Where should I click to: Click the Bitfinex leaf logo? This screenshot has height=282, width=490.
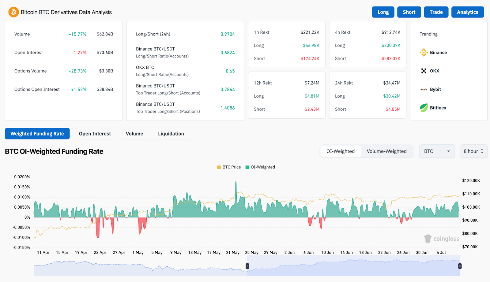[x=424, y=108]
